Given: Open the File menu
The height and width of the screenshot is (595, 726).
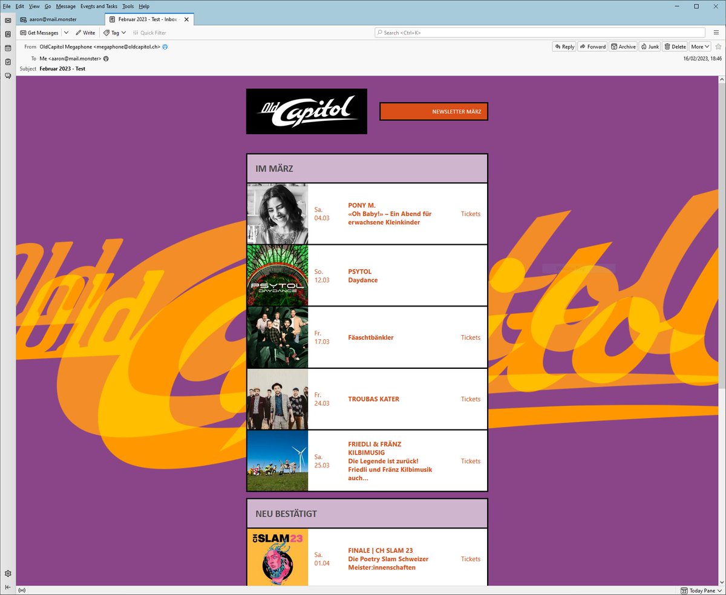Looking at the screenshot, I should point(7,6).
